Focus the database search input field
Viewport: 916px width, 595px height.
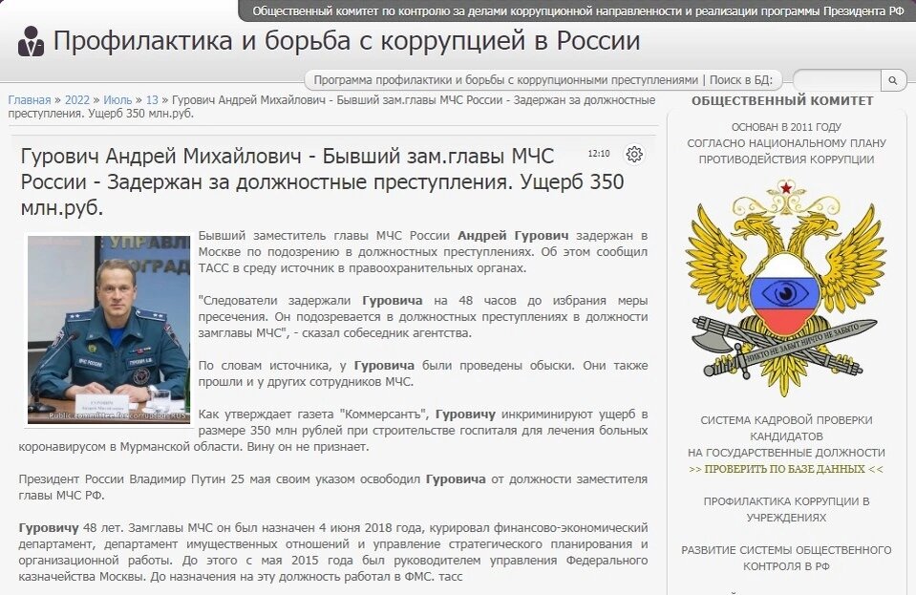point(837,80)
